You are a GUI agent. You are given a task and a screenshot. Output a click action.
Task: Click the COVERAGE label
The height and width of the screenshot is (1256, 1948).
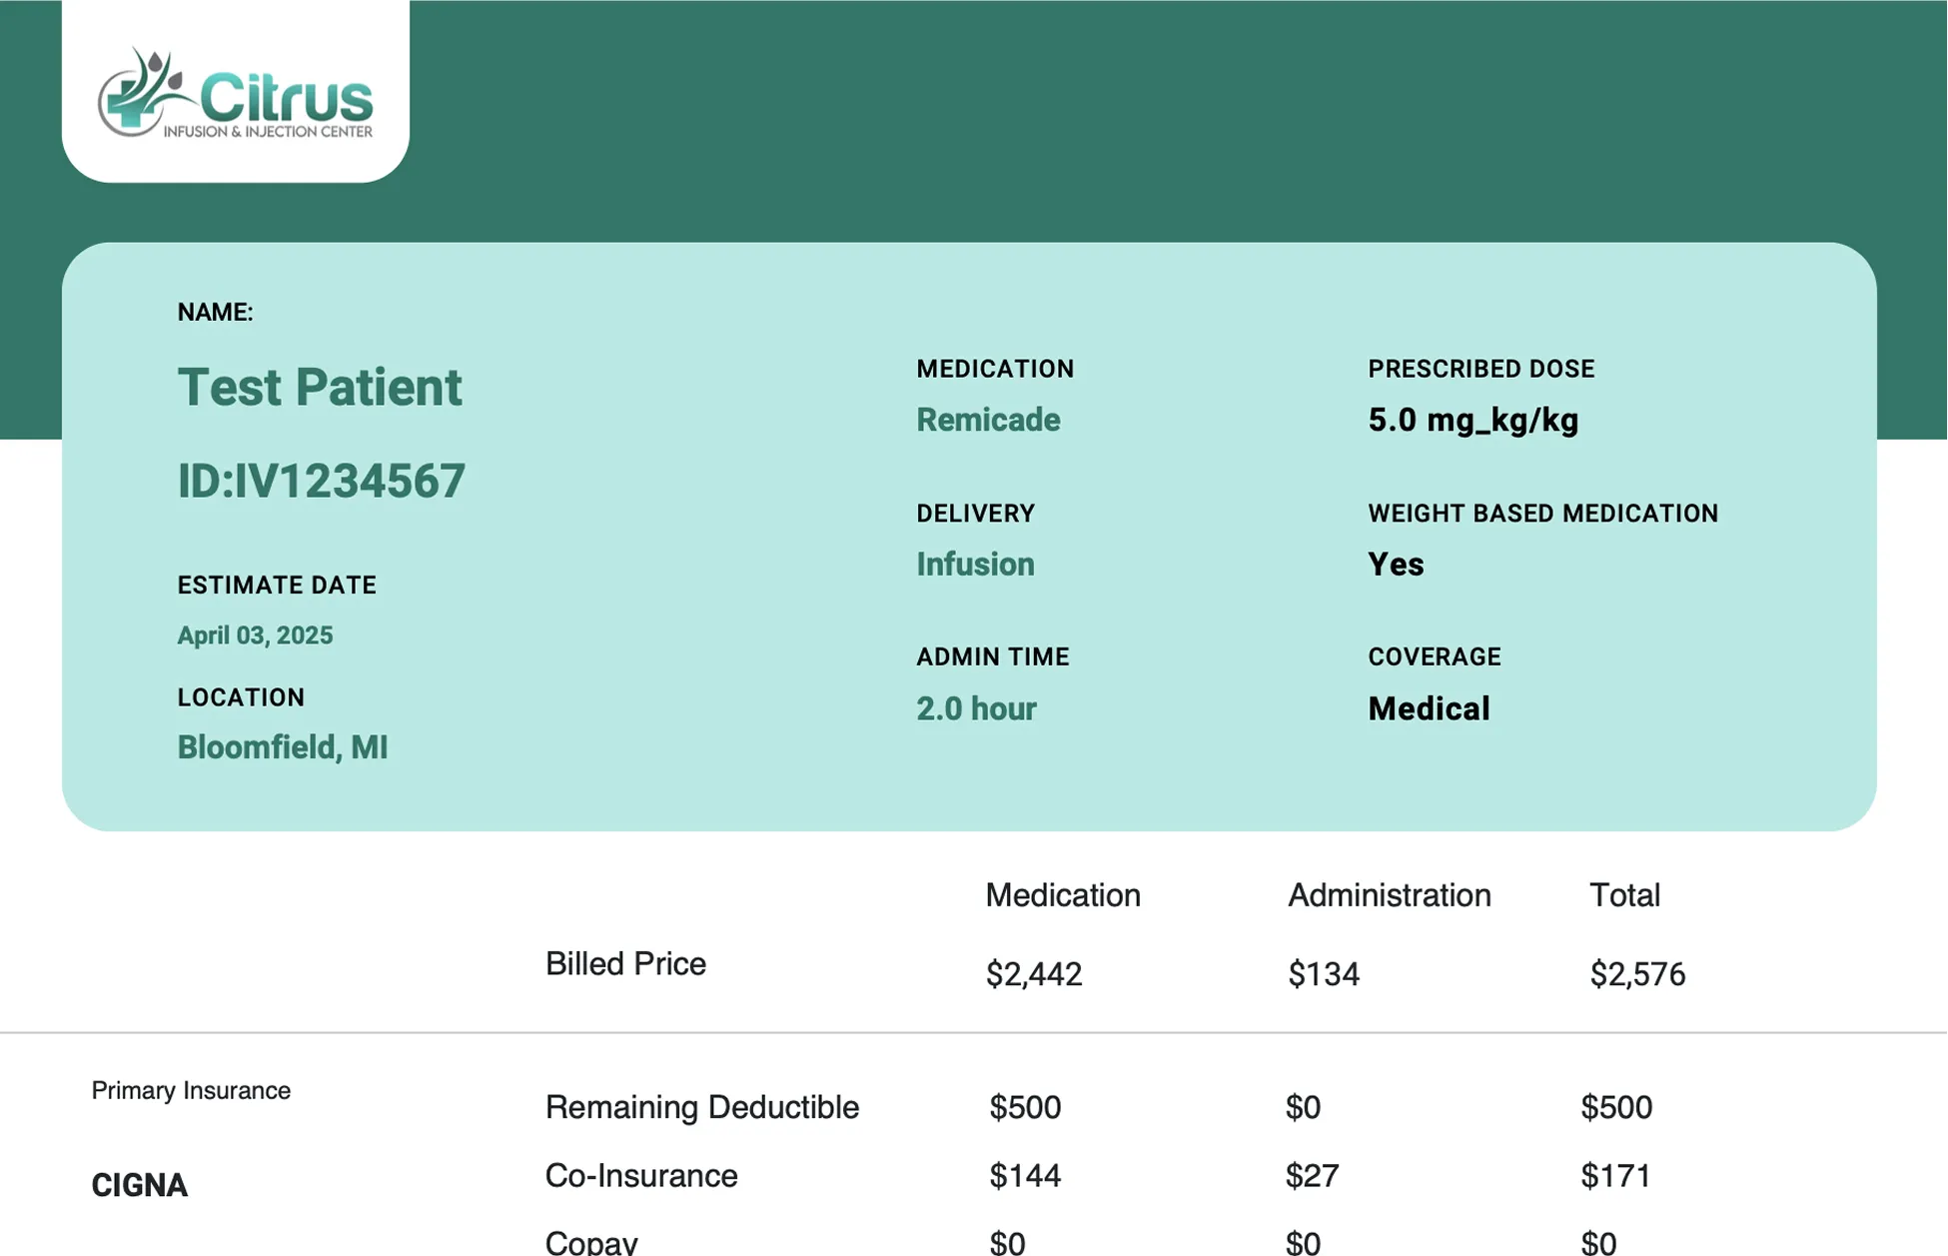point(1435,657)
